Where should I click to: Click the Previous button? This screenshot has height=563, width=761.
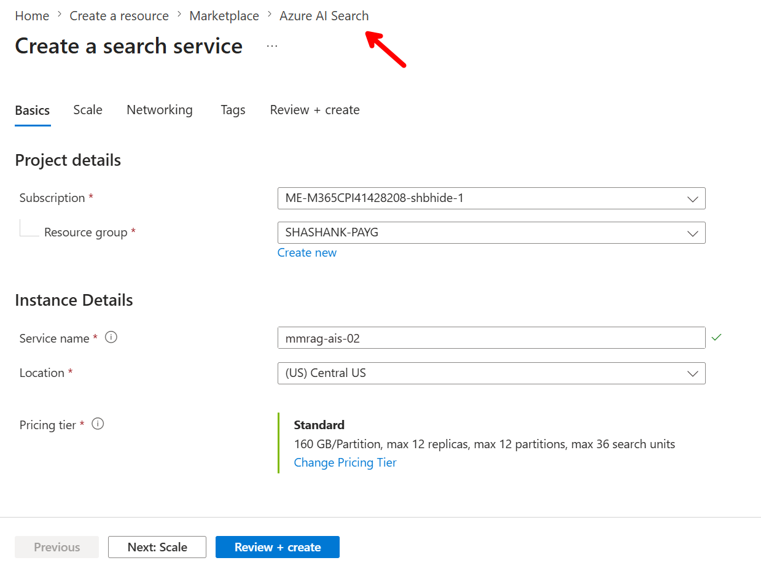tap(57, 547)
